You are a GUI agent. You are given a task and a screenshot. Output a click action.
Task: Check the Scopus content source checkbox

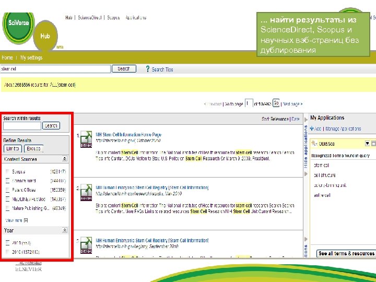[x=7, y=171]
